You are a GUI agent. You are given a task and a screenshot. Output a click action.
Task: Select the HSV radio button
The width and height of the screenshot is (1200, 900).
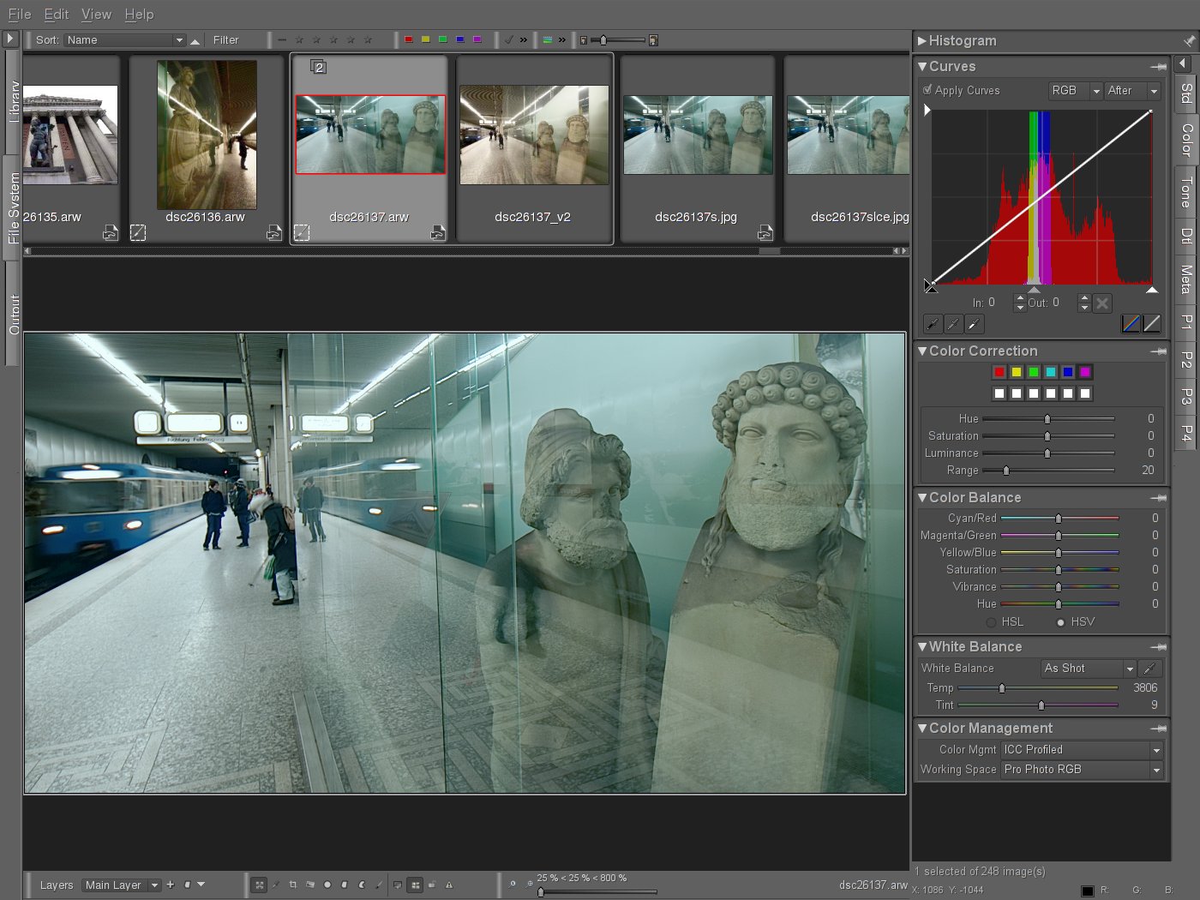1061,622
